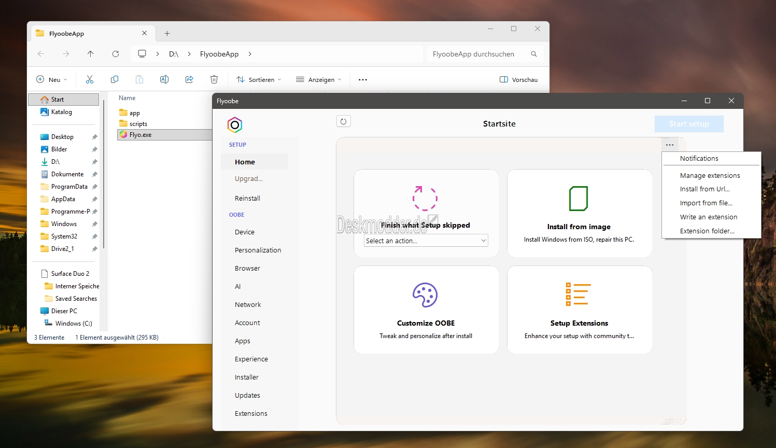Click the Share icon in Explorer toolbar
Viewport: 776px width, 448px height.
pos(189,79)
